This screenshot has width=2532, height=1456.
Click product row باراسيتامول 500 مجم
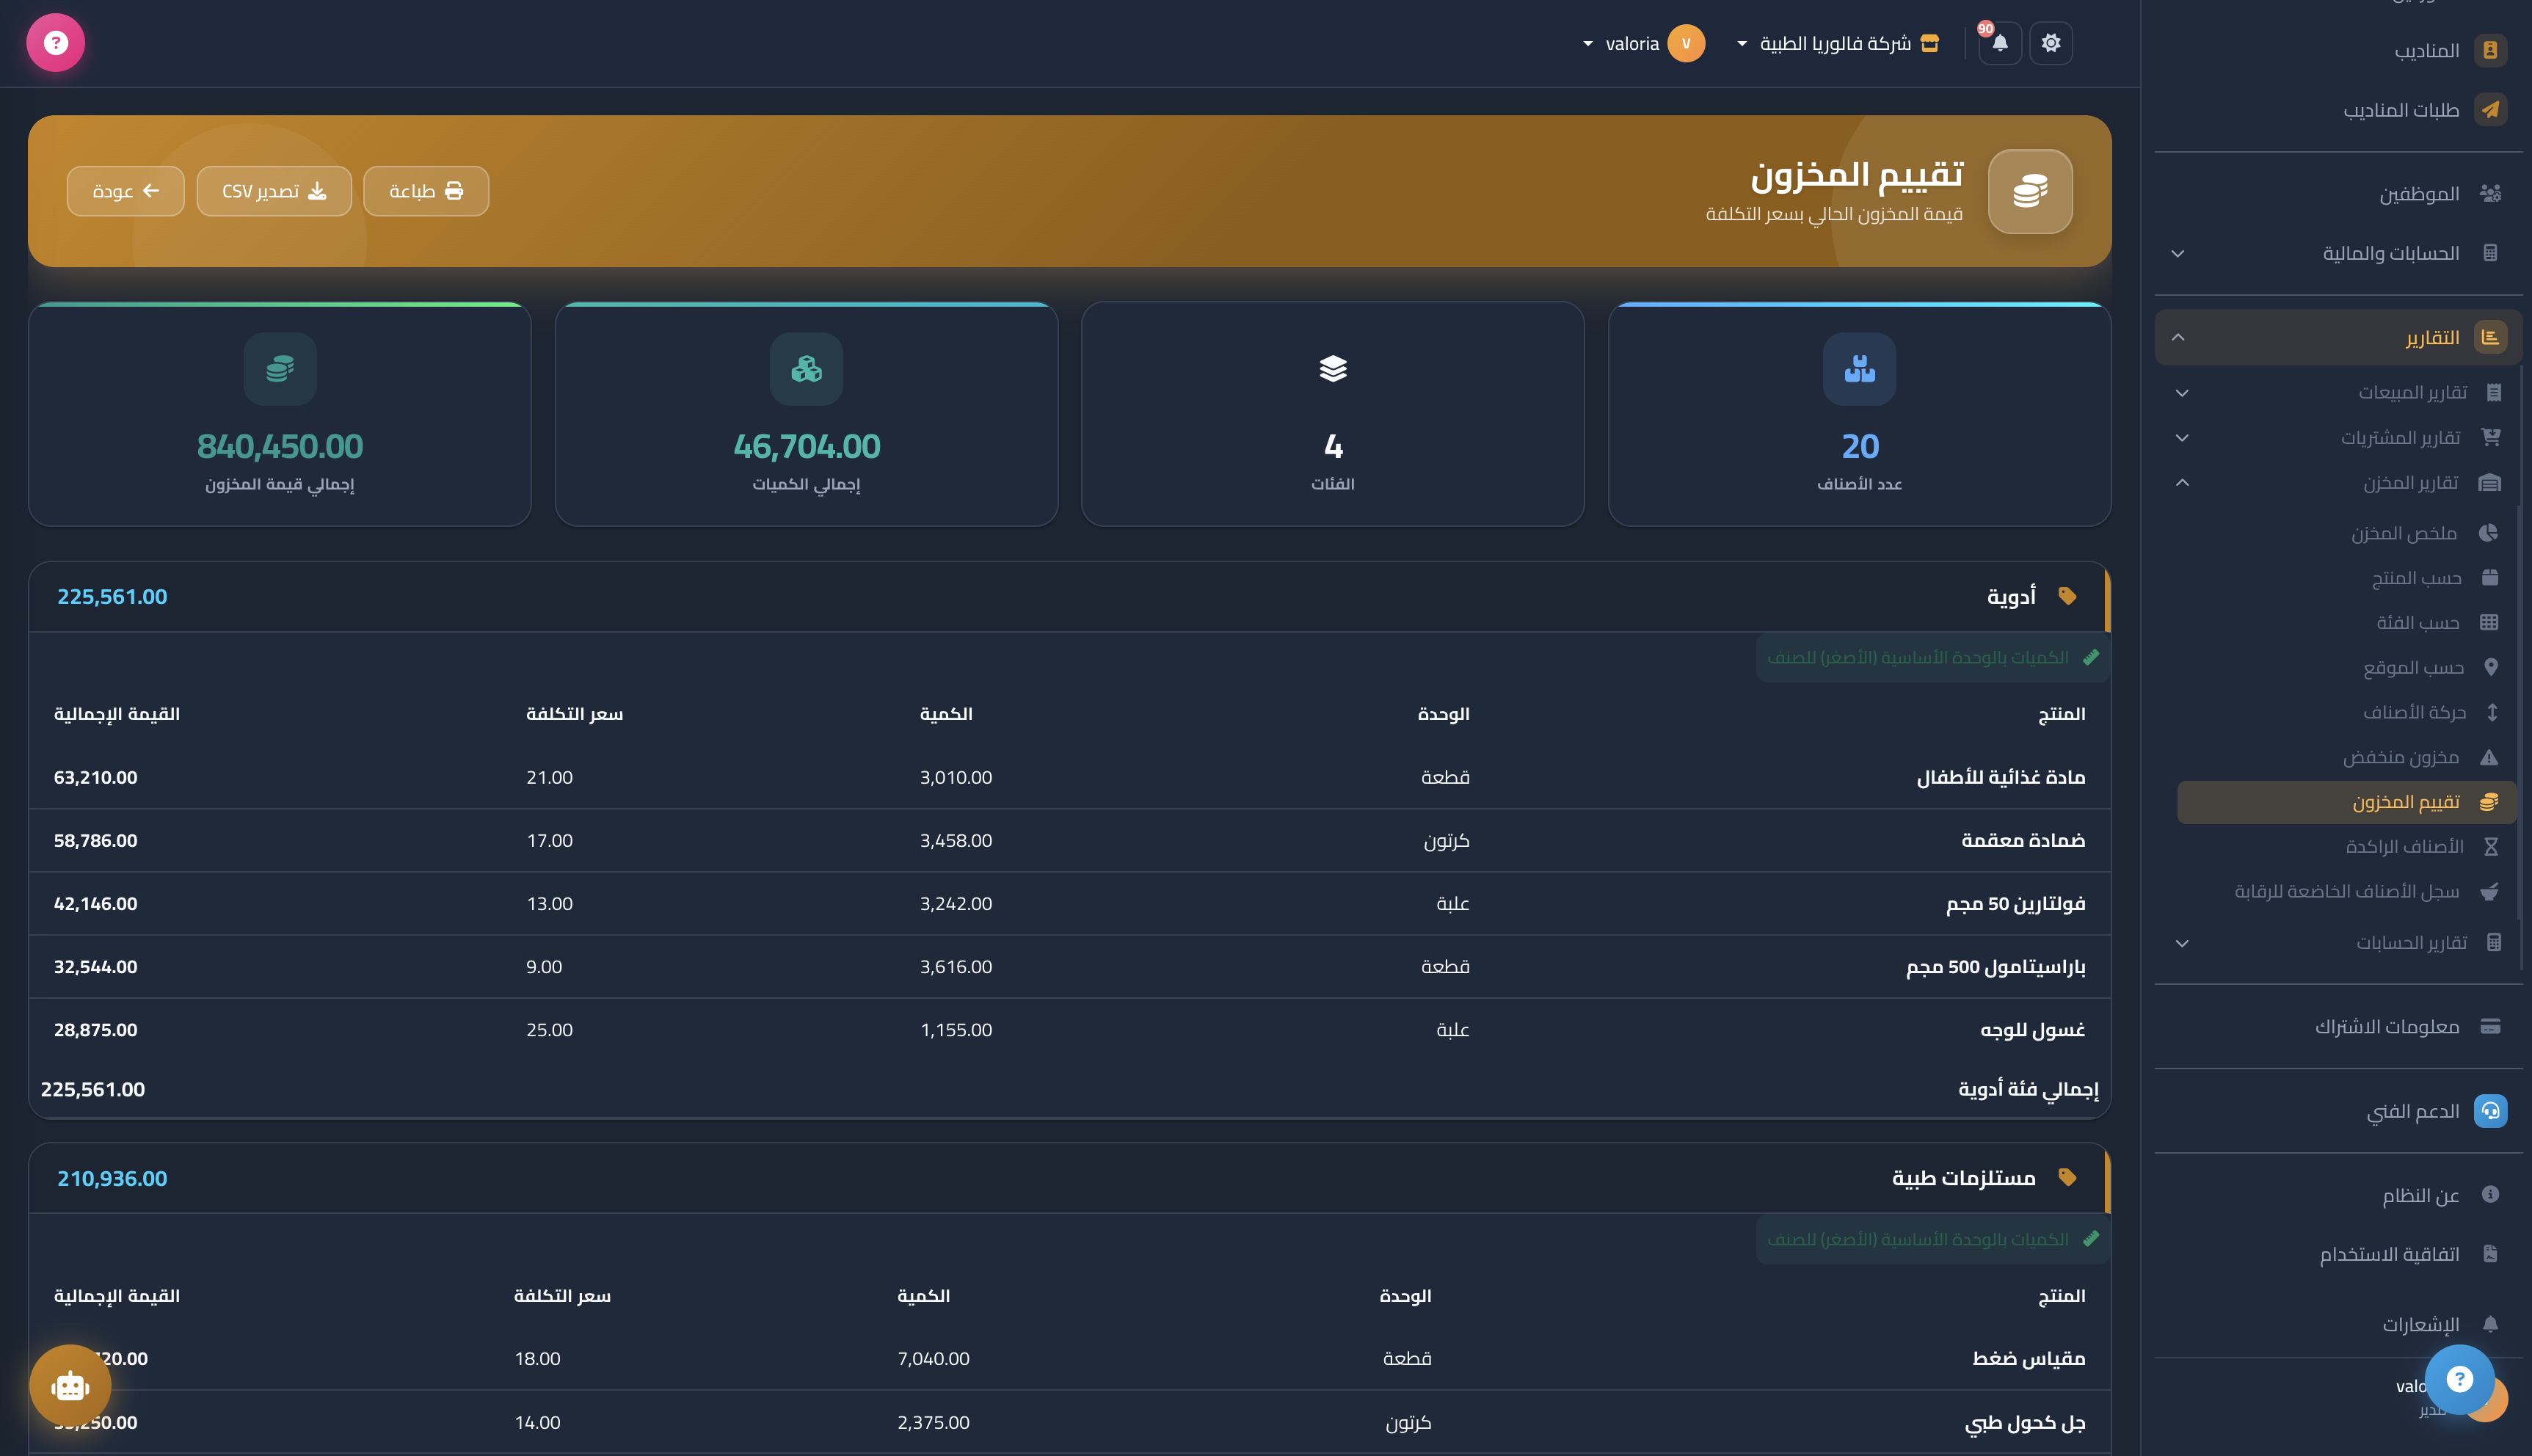(1069, 966)
